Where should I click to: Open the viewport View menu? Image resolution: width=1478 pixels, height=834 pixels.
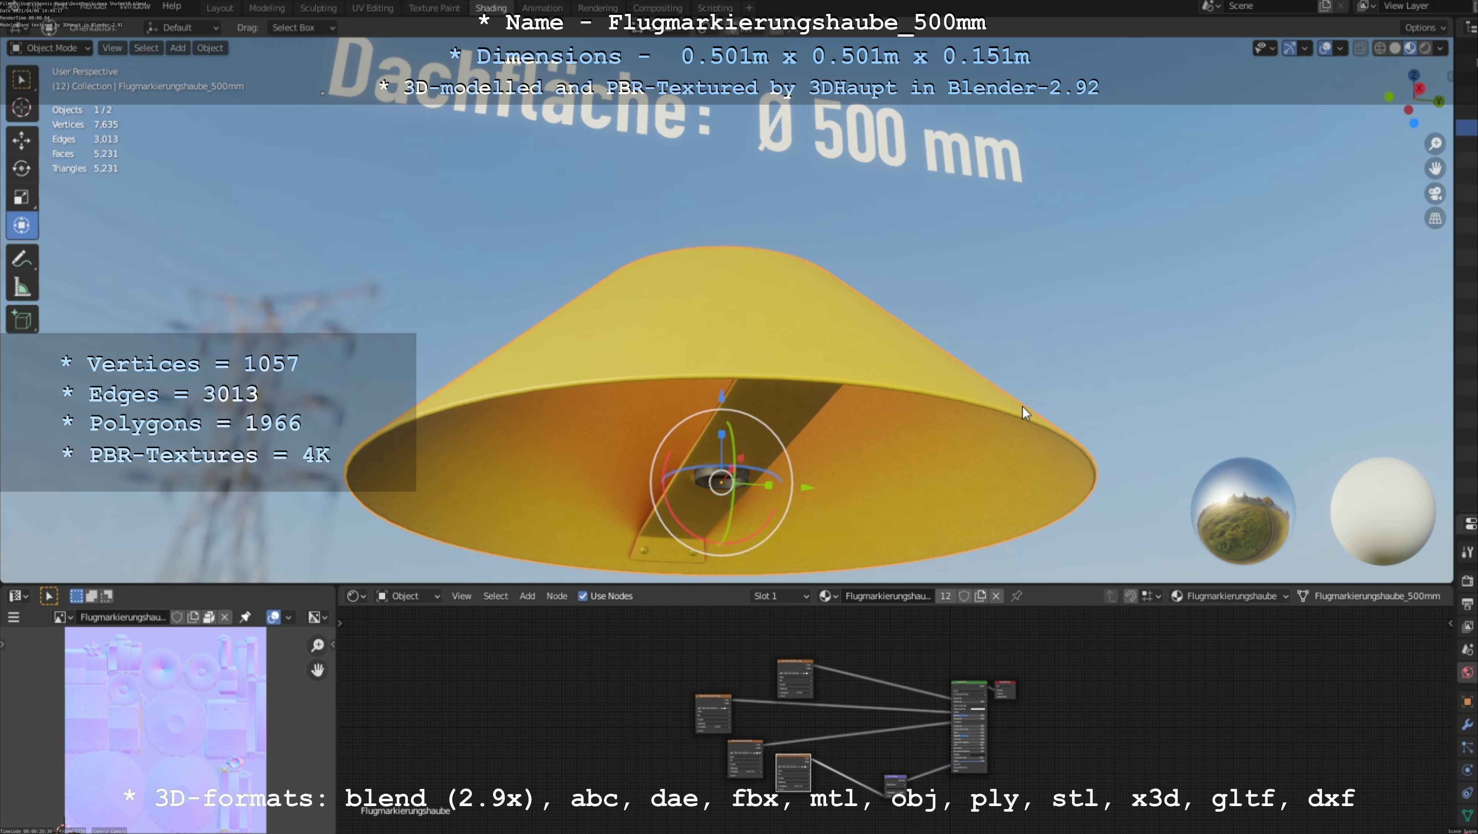click(112, 48)
